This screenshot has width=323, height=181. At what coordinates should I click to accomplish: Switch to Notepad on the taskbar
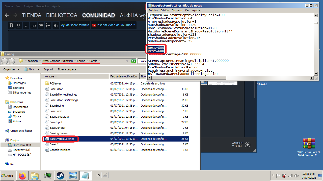point(85,175)
